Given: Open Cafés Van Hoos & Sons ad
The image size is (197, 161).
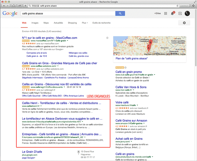Looking at the screenshot, I should [131, 87].
